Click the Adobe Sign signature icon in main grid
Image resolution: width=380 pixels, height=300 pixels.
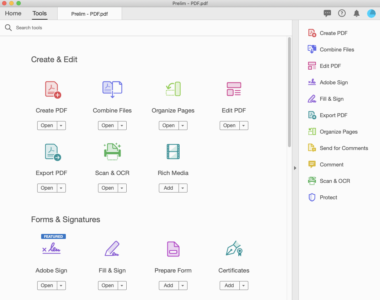click(52, 248)
